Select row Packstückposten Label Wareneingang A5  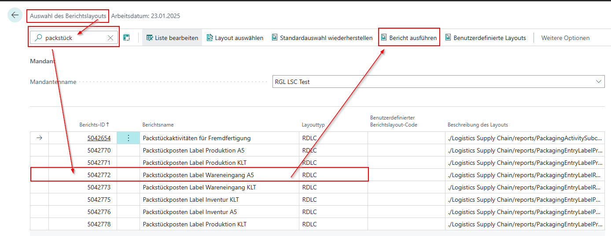(x=198, y=175)
